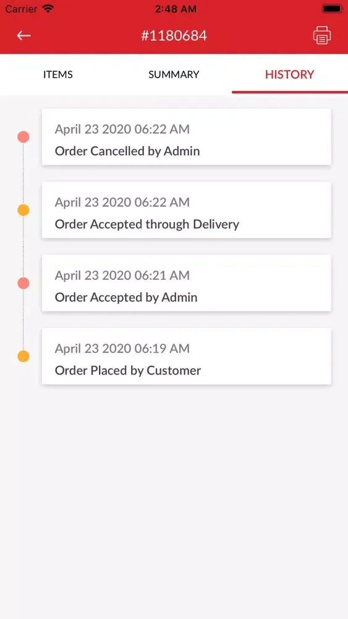Click the timeline dot for Order Cancelled
This screenshot has height=619, width=348.
(23, 137)
